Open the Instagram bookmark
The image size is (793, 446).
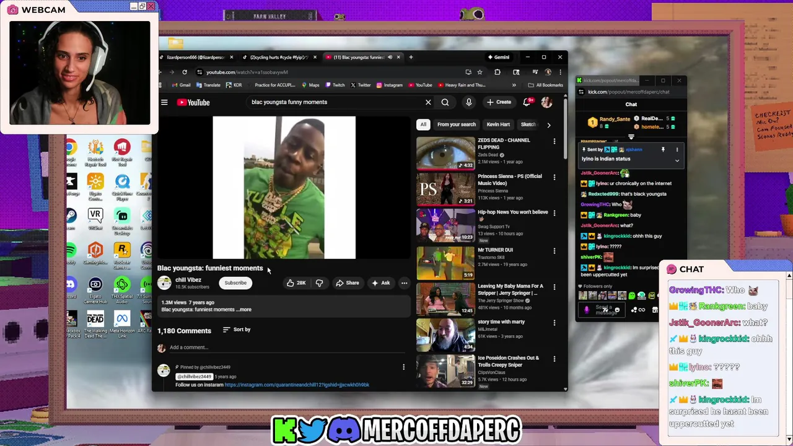pyautogui.click(x=389, y=85)
